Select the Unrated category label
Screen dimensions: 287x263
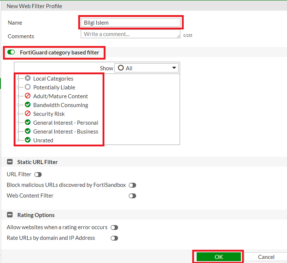coord(43,141)
